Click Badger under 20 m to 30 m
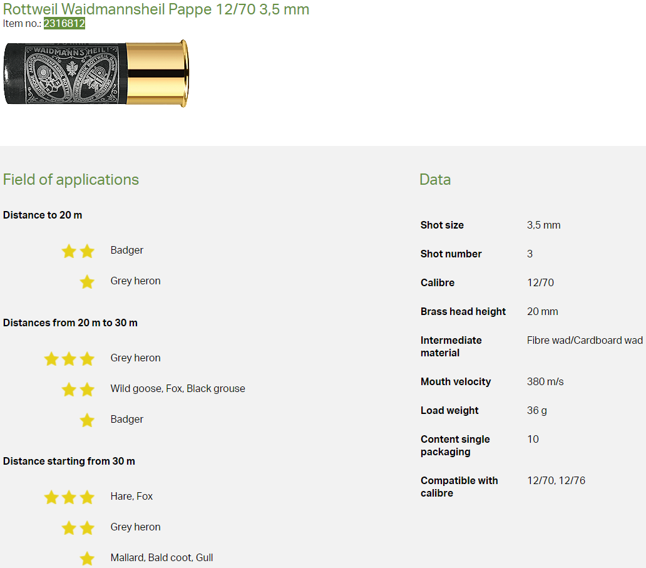Screen dimensions: 646x568 [127, 419]
